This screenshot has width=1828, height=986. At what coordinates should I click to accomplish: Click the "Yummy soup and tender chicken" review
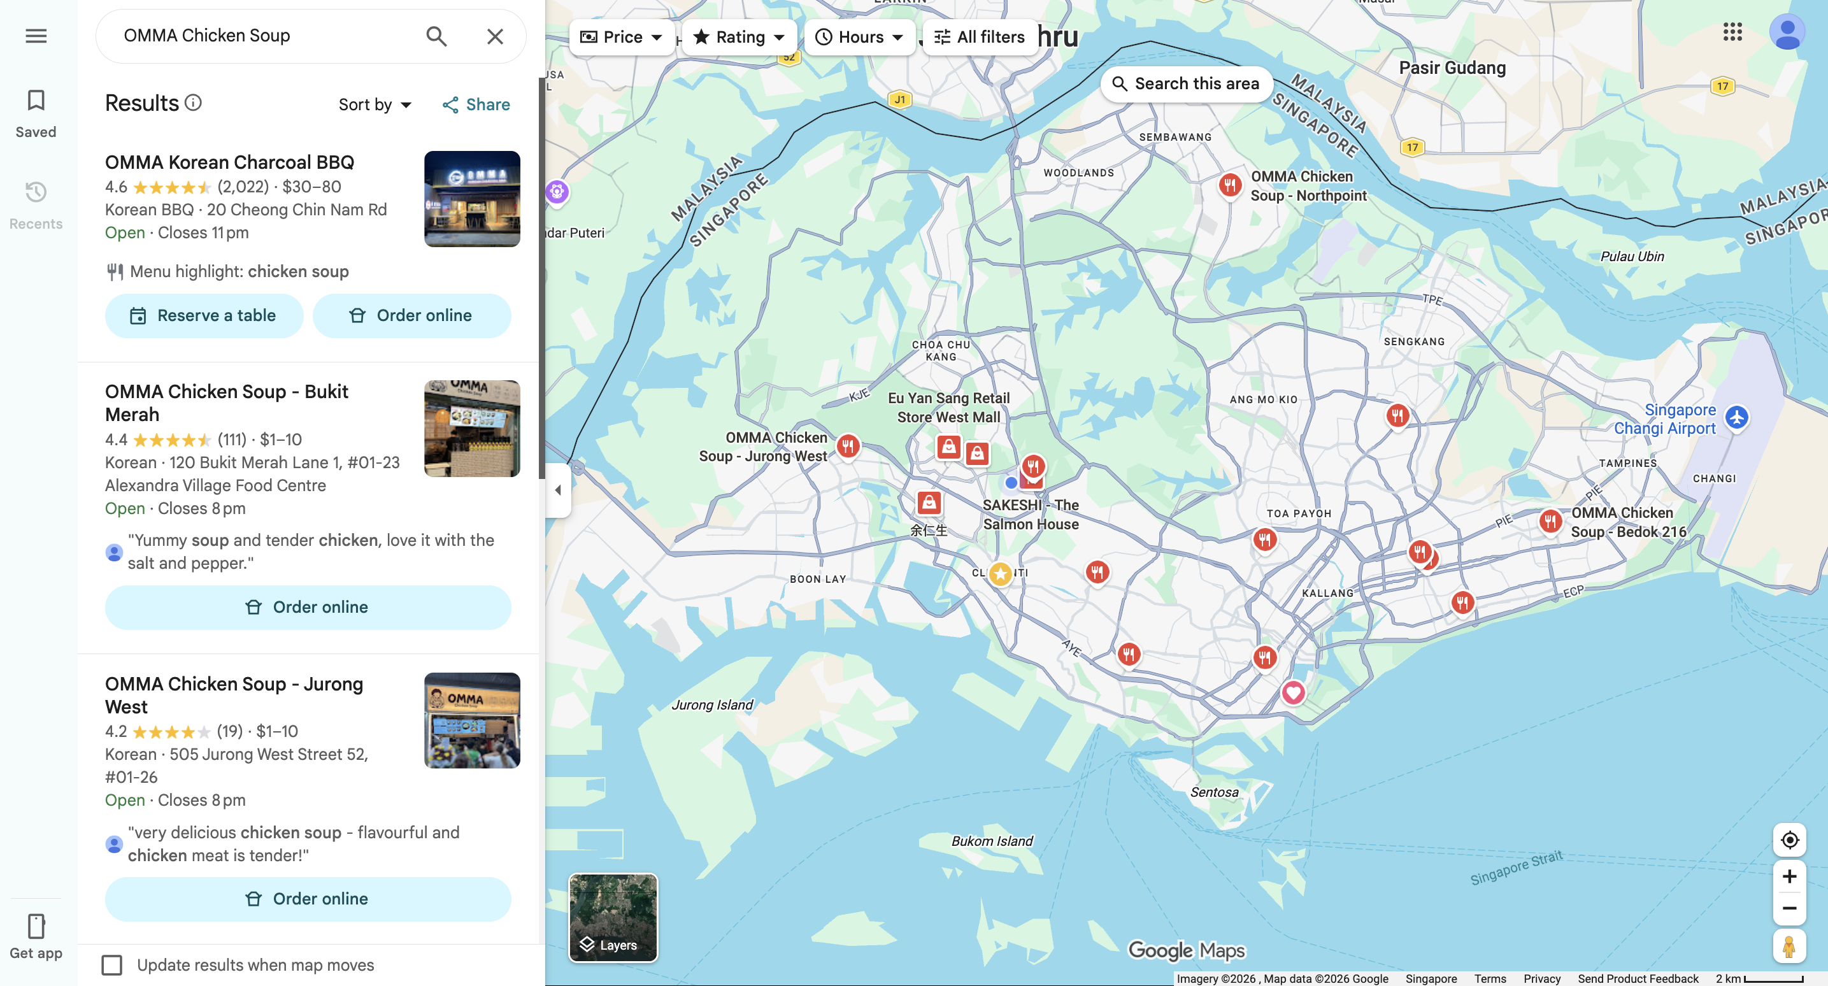(x=311, y=552)
